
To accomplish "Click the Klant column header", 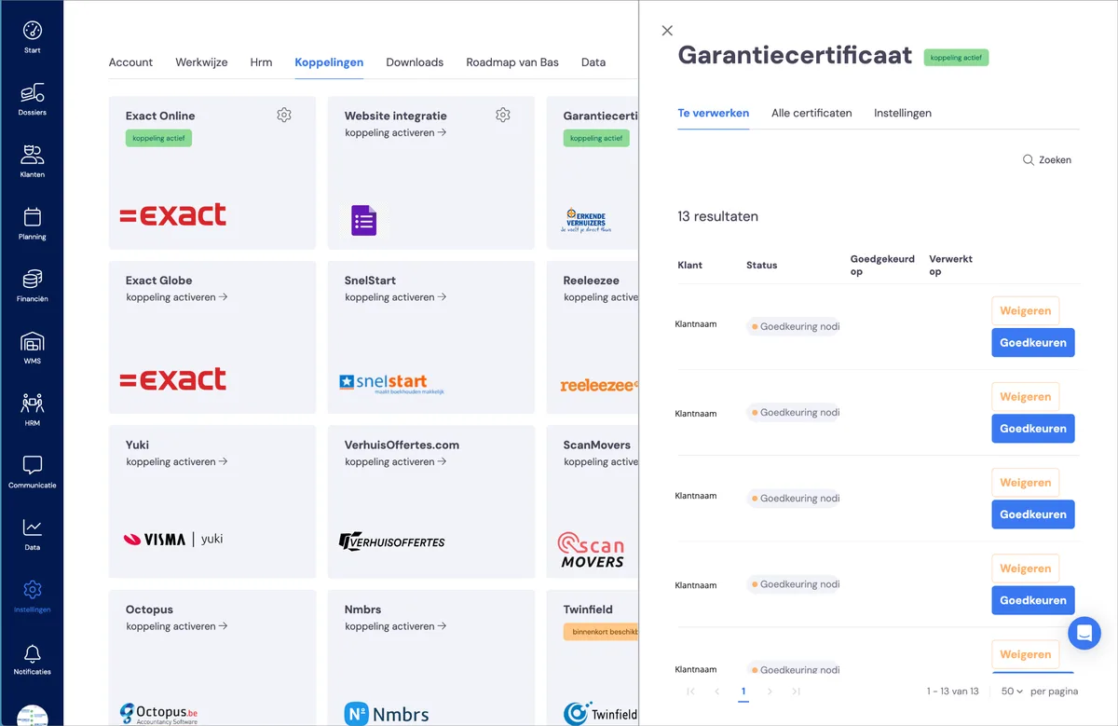I will (689, 266).
